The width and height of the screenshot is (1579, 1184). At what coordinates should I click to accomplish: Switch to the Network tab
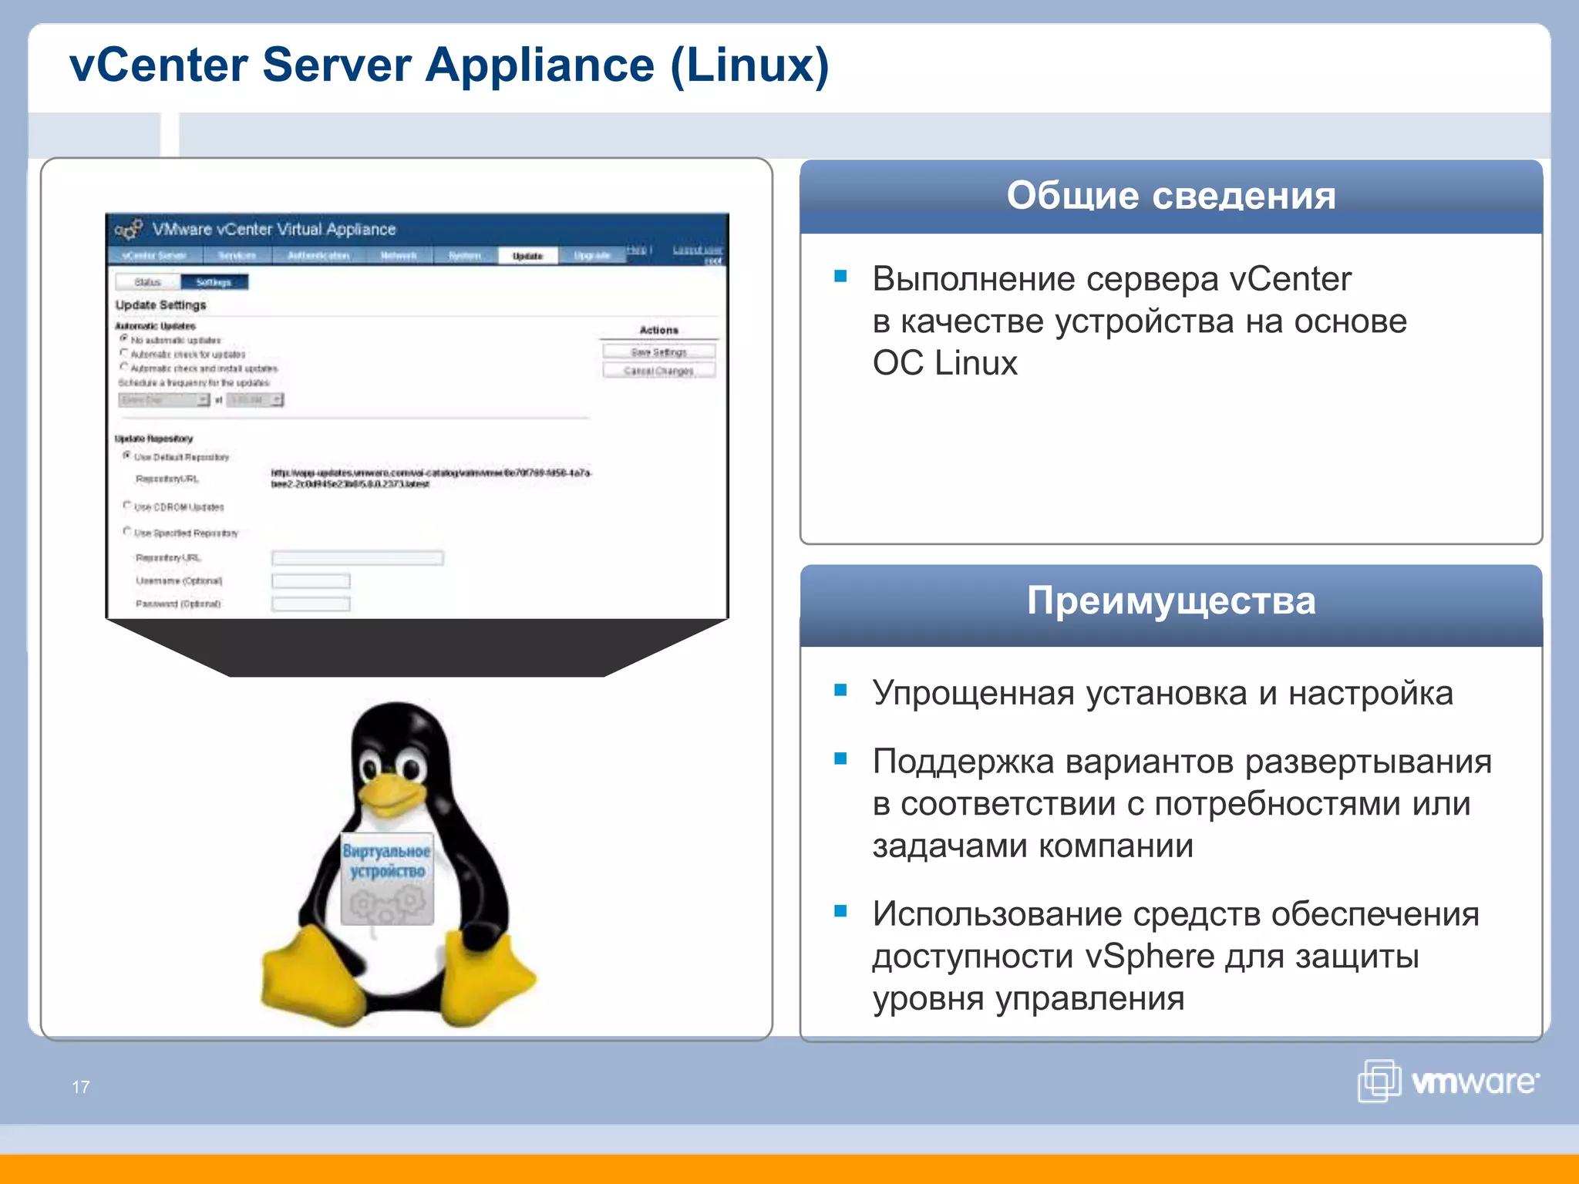[399, 255]
